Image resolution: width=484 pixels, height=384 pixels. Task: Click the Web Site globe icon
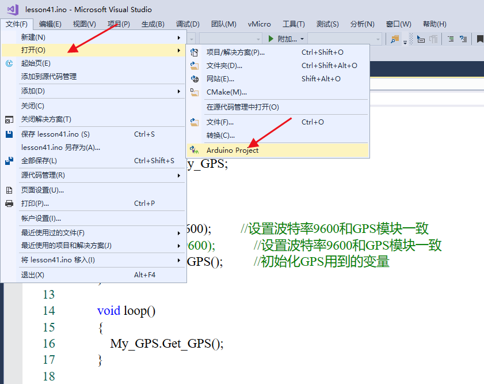(195, 79)
